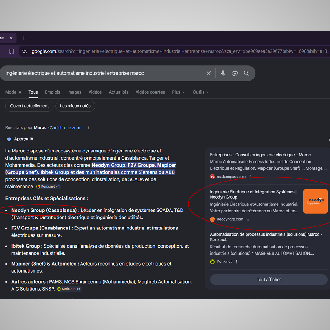Open site information icon in address bar
Image resolution: width=330 pixels, height=330 pixels.
[24, 51]
